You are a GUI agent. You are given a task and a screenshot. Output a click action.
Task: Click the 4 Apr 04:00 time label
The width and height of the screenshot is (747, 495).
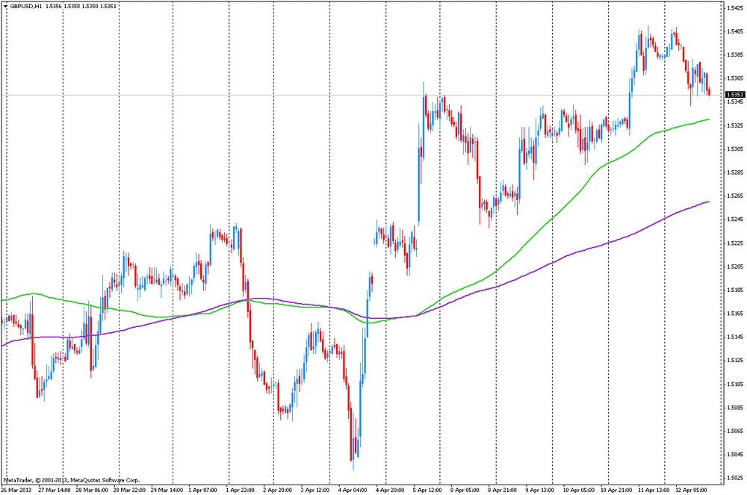tap(353, 490)
